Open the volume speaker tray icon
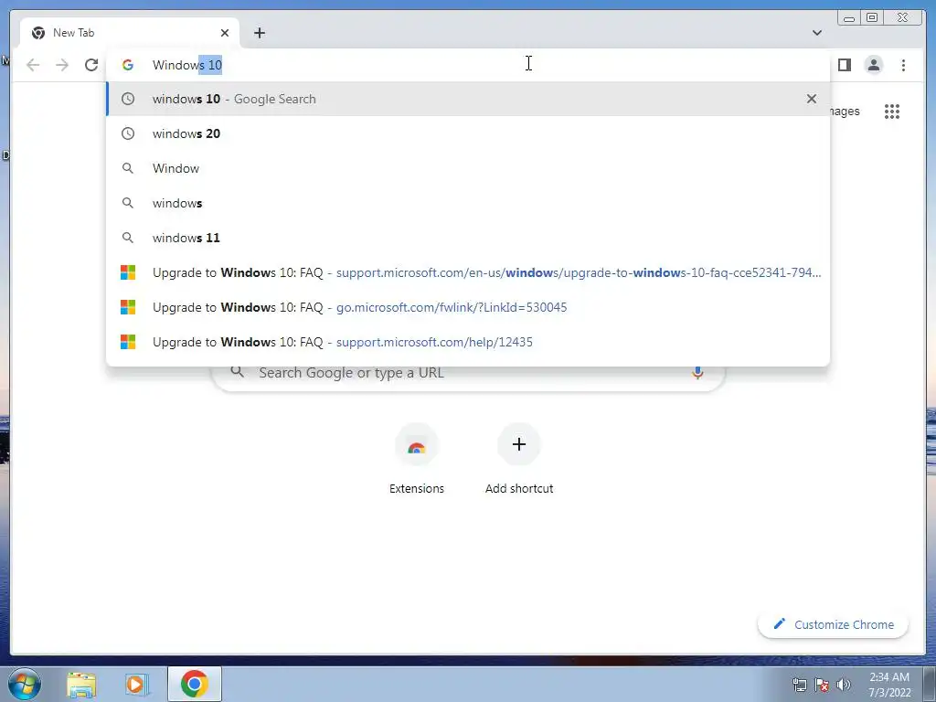Image resolution: width=936 pixels, height=702 pixels. pyautogui.click(x=844, y=685)
